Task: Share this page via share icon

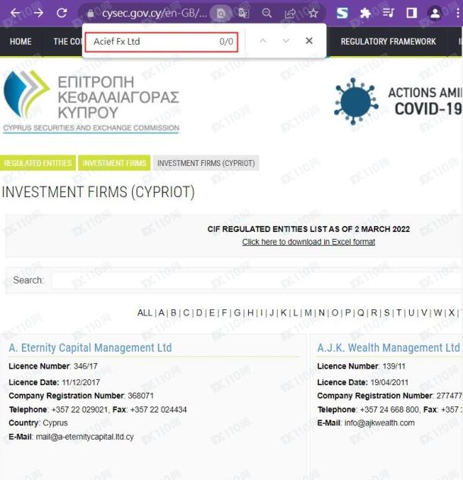Action: click(290, 13)
